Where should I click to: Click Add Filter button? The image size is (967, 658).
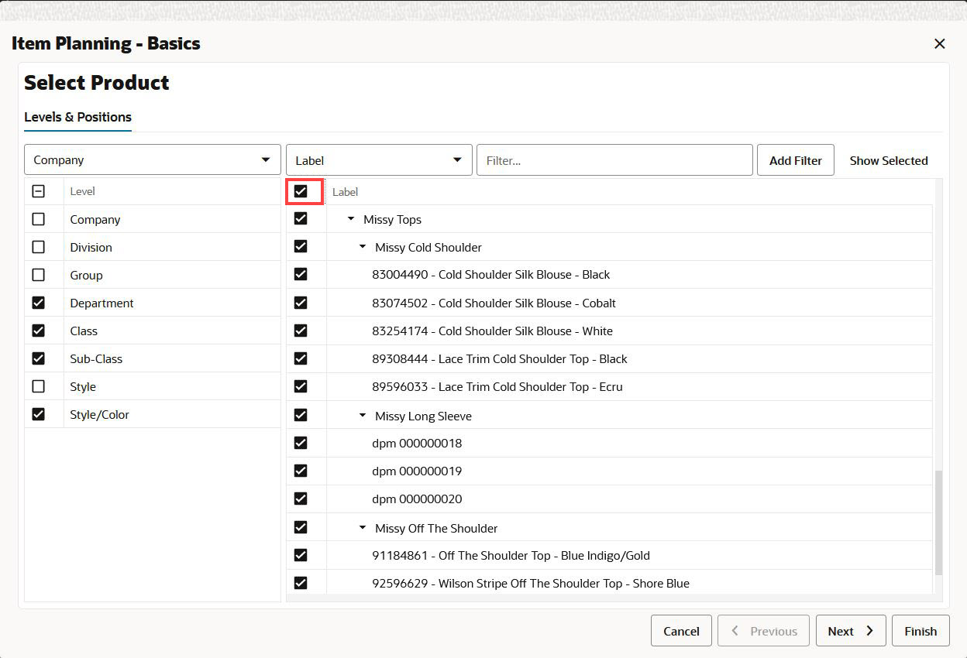point(796,160)
